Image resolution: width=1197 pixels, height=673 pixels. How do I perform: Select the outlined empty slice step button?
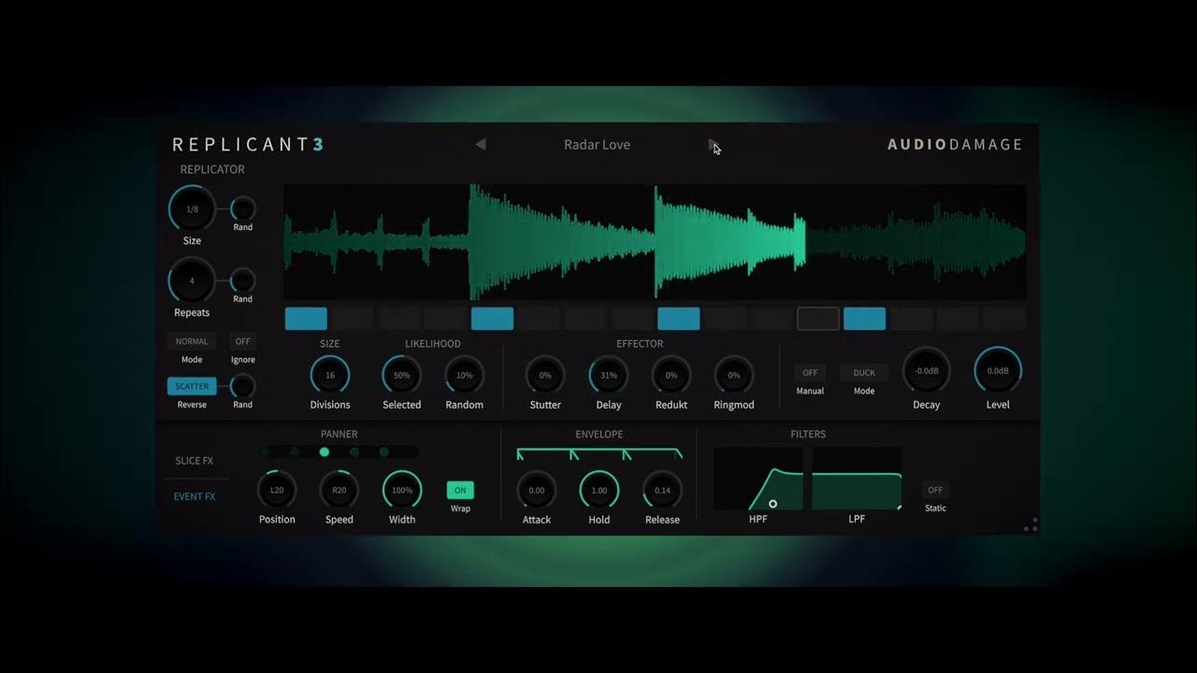pyautogui.click(x=818, y=319)
